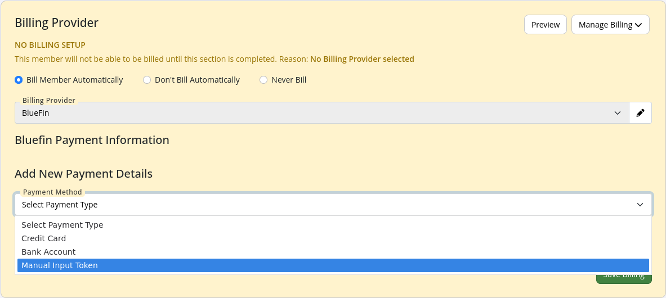Open the Manage Billing dropdown menu
The height and width of the screenshot is (298, 666).
coord(610,25)
